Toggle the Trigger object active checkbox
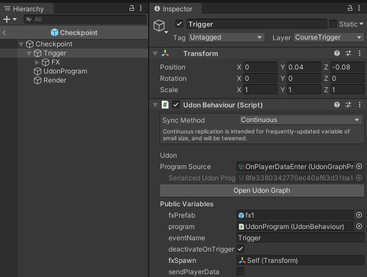Viewport: 367px width, 277px height. [179, 24]
